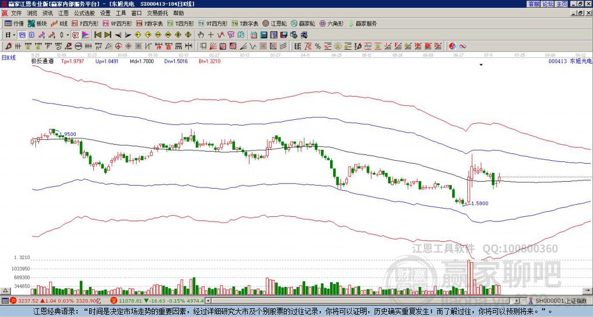The width and height of the screenshot is (593, 317).
Task: Open the 设置 menu
Action: coord(105,13)
